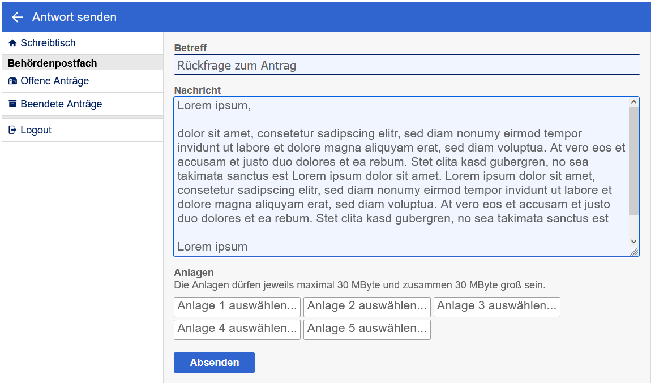Open Beendete Anträge text link

(61, 104)
